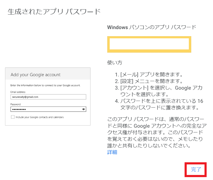Click the securesally@gmail.com email field
Viewport: 213px width, 180px height.
click(48, 97)
